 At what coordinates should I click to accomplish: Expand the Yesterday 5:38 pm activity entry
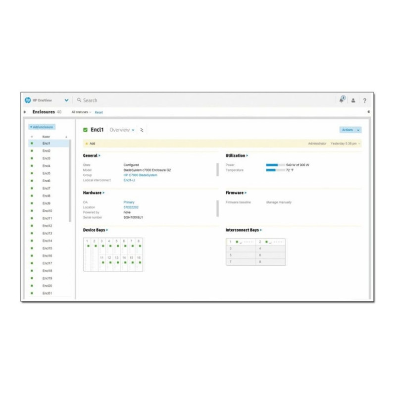pyautogui.click(x=346, y=144)
